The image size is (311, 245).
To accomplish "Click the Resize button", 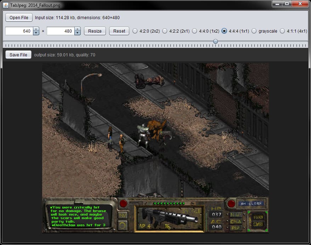I will coord(95,31).
